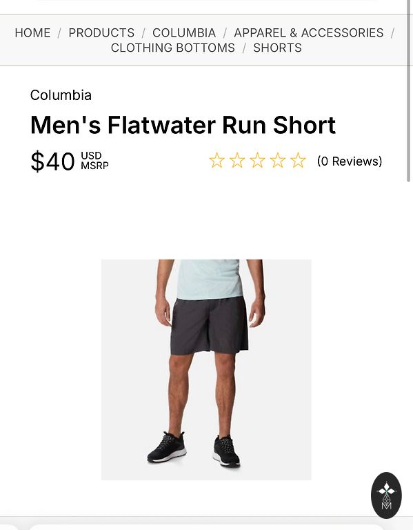Navigate to COLUMBIA breadcrumb

point(184,33)
